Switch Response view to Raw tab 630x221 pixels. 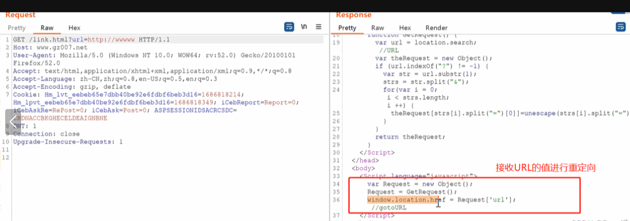(378, 28)
